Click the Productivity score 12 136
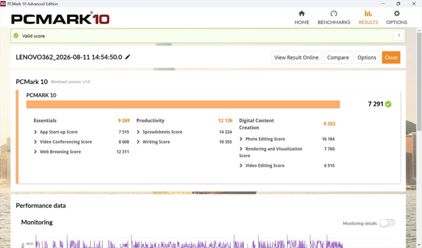The image size is (422, 248). [225, 121]
